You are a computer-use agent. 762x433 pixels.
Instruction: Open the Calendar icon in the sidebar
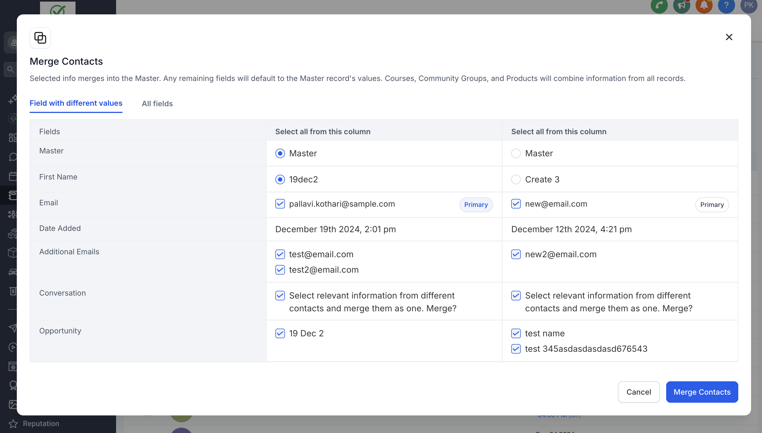coord(13,176)
